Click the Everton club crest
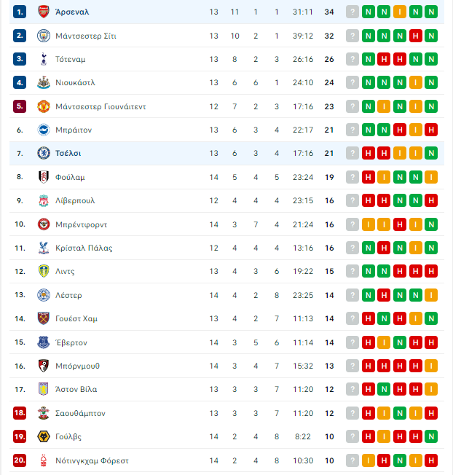This screenshot has height=475, width=453. point(44,342)
